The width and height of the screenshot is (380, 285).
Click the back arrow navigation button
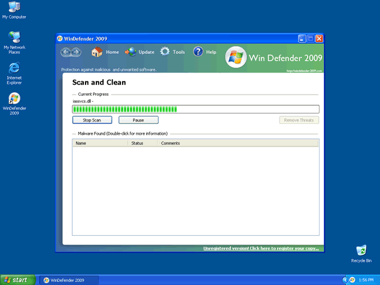66,52
